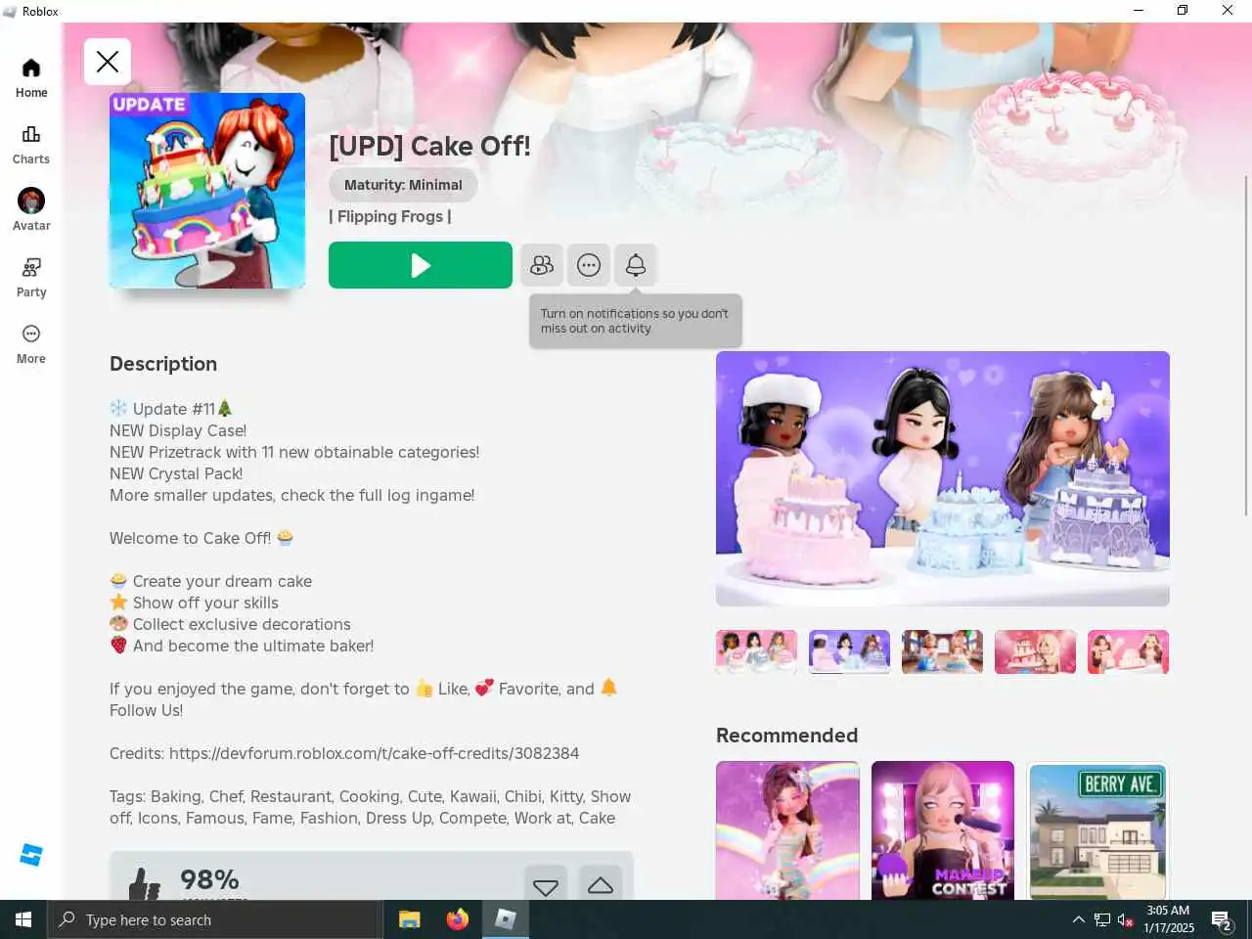This screenshot has width=1252, height=939.
Task: Click the taskbar clock showing 3:05 AM
Action: [1168, 919]
